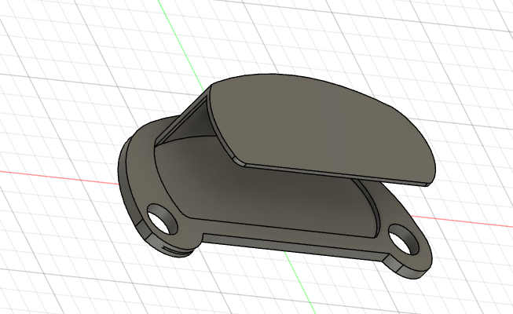Click the green Y axis line below model
Image resolution: width=513 pixels, height=314 pixels.
coord(299,282)
